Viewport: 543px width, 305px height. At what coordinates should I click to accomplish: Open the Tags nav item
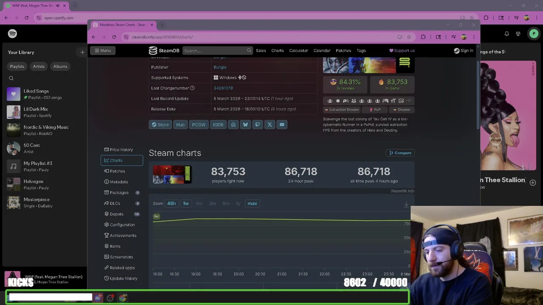coord(361,50)
